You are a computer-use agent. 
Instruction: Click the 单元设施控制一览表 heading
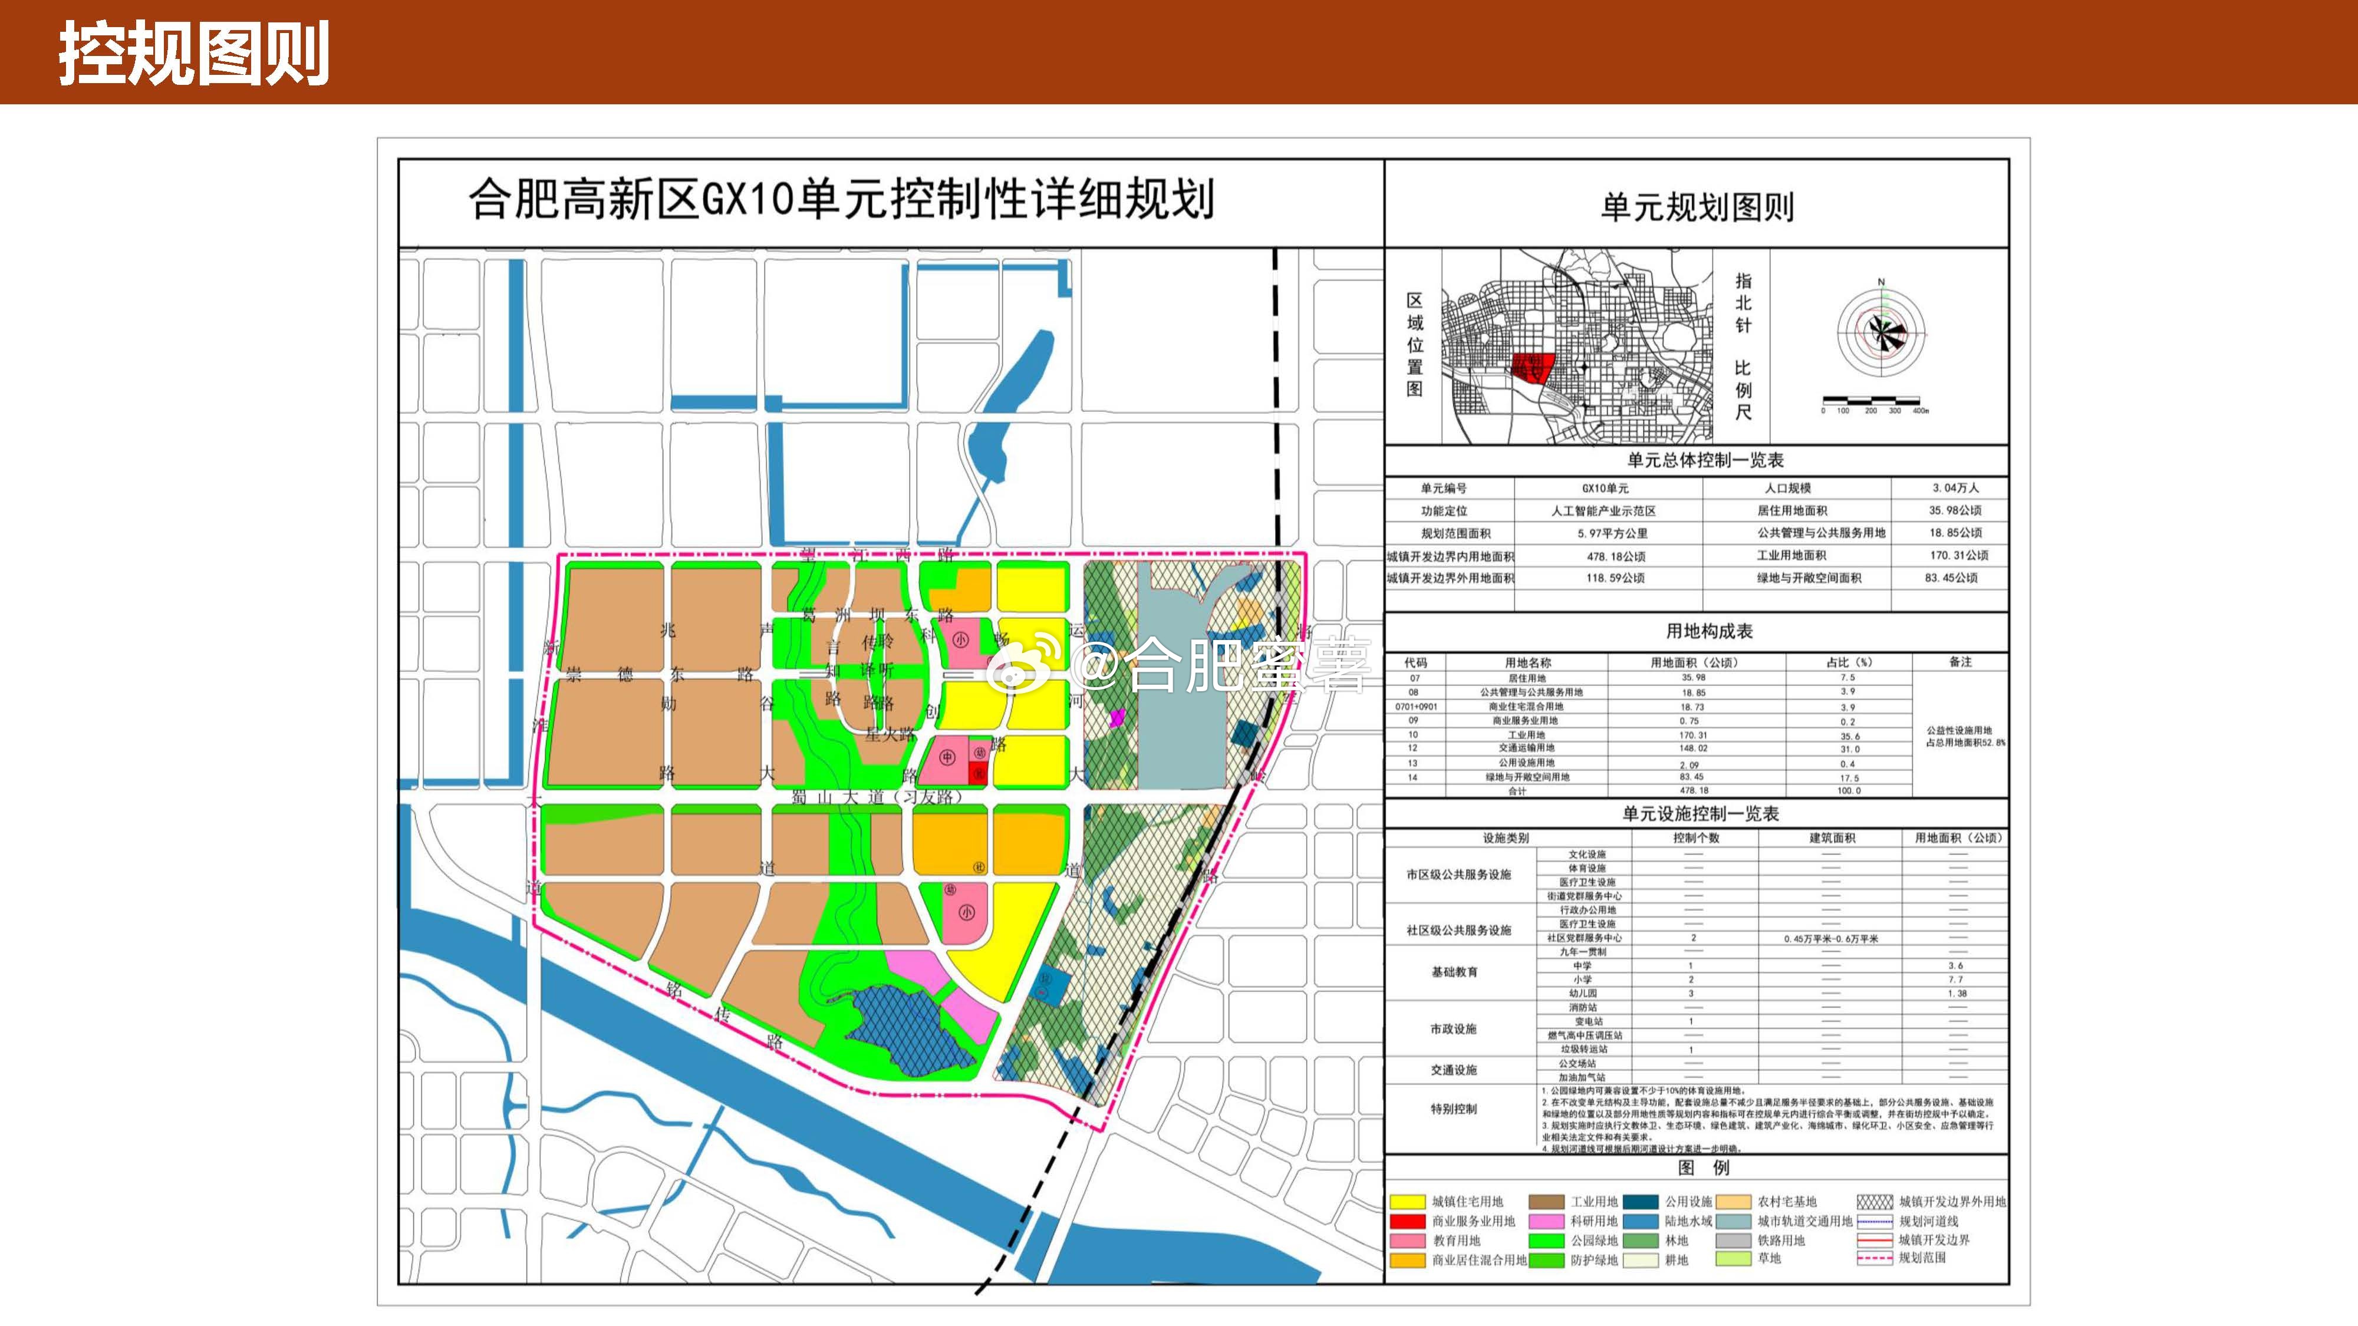[1700, 813]
